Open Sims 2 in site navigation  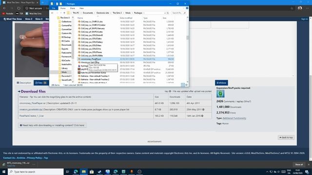point(29,19)
